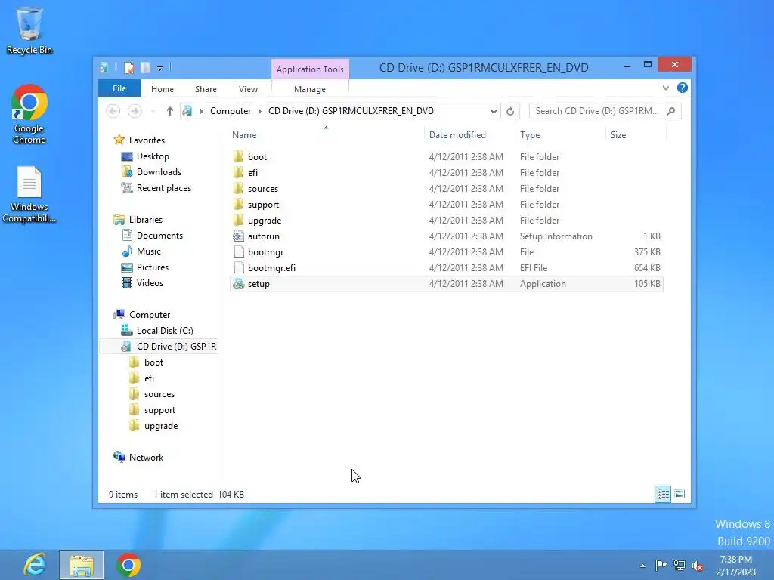Viewport: 774px width, 580px height.
Task: Click the network icon in system tray
Action: pos(680,565)
